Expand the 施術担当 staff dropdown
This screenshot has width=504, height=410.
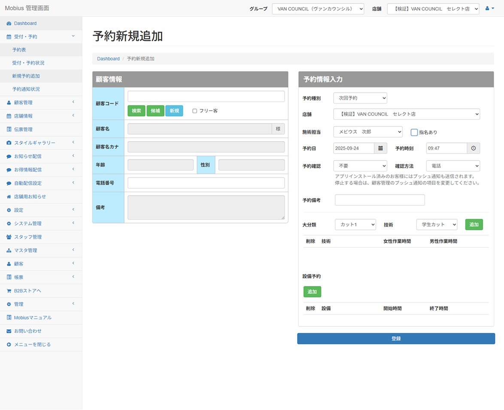pyautogui.click(x=368, y=132)
